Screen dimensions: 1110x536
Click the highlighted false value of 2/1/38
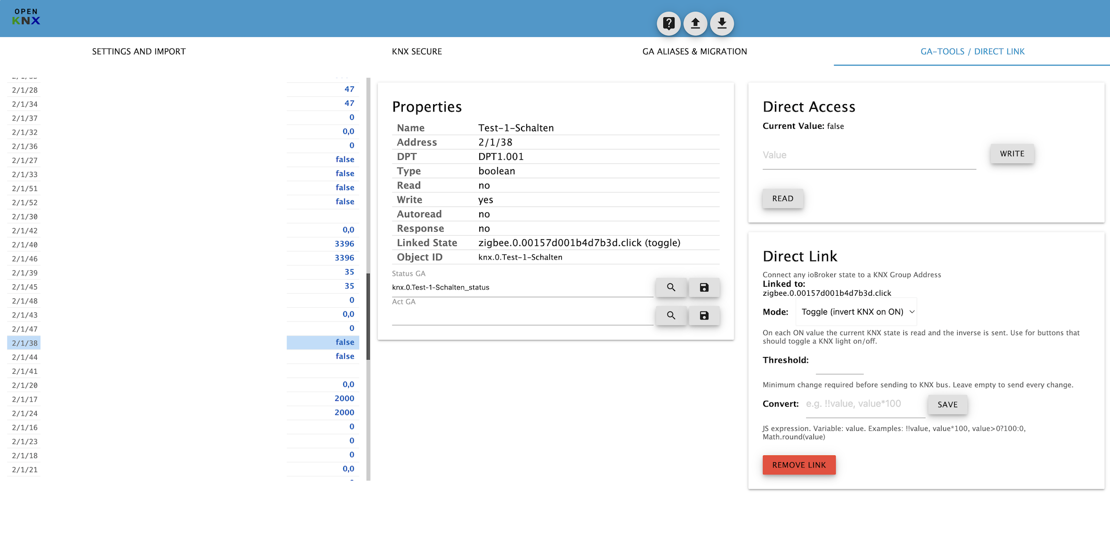coord(323,342)
